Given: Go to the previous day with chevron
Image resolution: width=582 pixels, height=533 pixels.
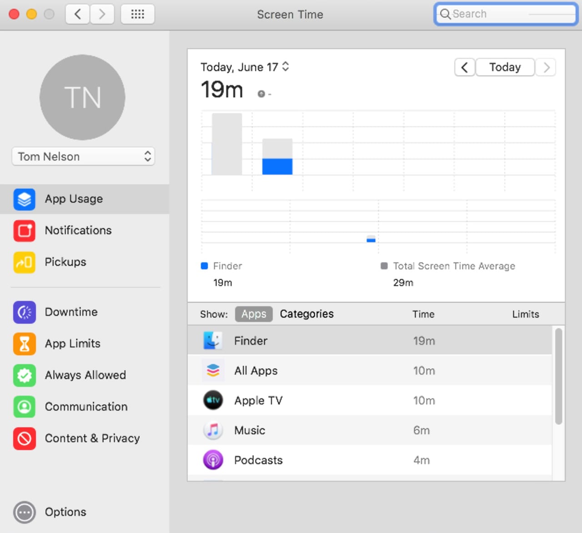Looking at the screenshot, I should click(x=464, y=67).
